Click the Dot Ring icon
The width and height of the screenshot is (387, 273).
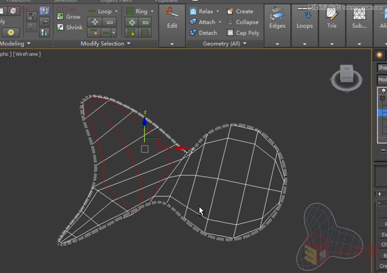coord(145,32)
